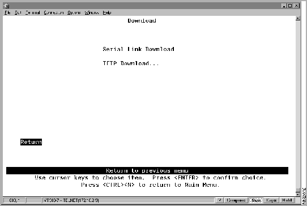
Task: Select Serial Link Download option
Action: click(x=138, y=49)
